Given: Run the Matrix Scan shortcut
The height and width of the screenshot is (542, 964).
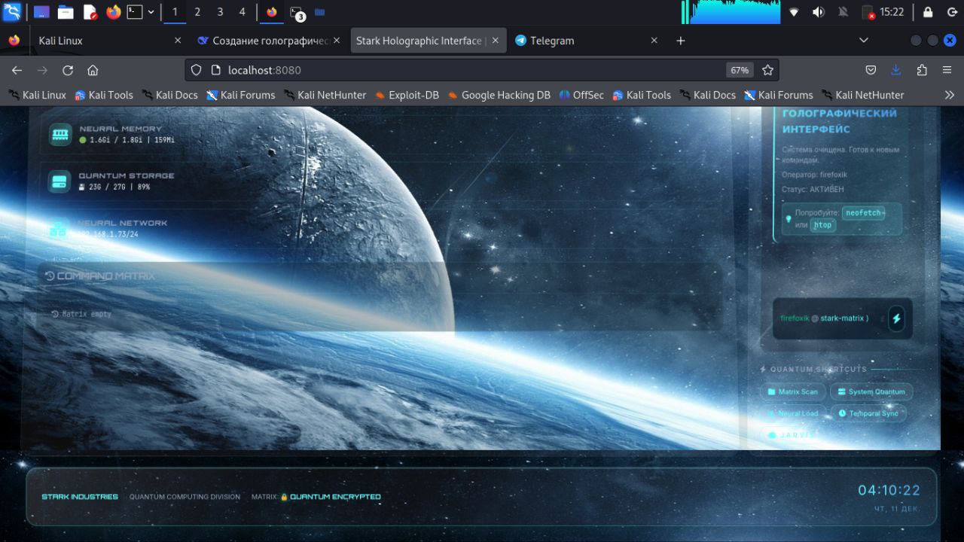Looking at the screenshot, I should pos(793,391).
